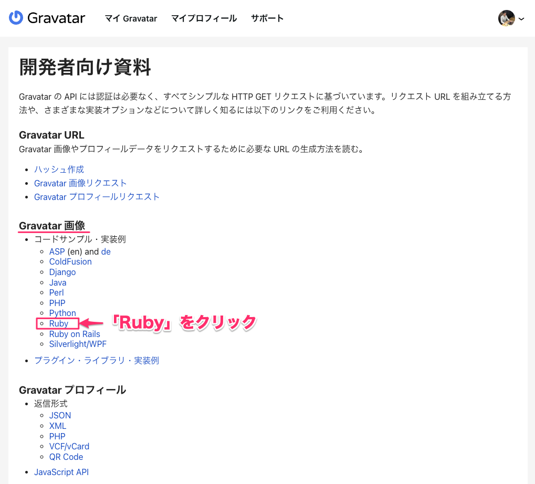Viewport: 535px width, 484px height.
Task: Open the JSON response format link
Action: point(60,415)
